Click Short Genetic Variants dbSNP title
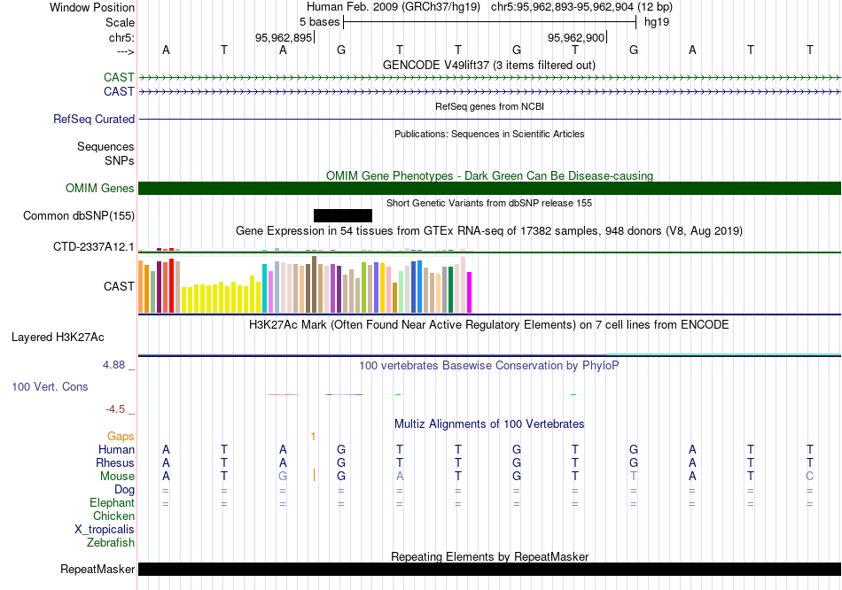This screenshot has width=842, height=590. click(x=489, y=203)
